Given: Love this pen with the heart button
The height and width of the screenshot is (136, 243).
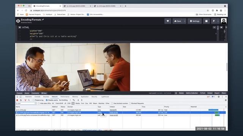Looking at the screenshot, I should pos(168,21).
